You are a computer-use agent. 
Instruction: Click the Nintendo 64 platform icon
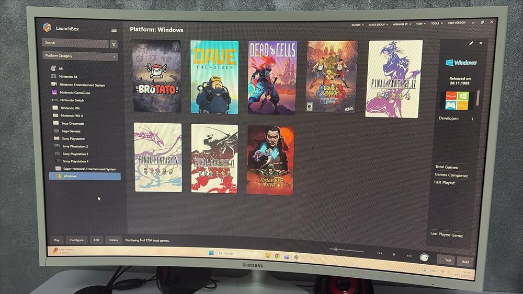tap(53, 76)
